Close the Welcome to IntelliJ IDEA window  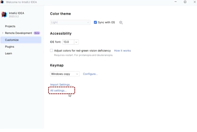point(194,2)
